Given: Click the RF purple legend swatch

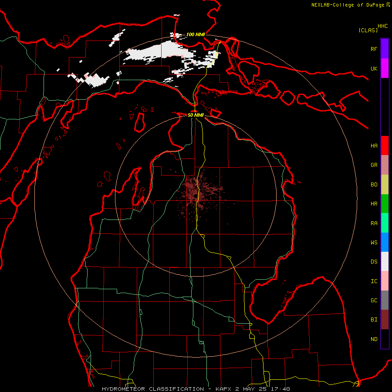Looking at the screenshot, I should (x=385, y=49).
